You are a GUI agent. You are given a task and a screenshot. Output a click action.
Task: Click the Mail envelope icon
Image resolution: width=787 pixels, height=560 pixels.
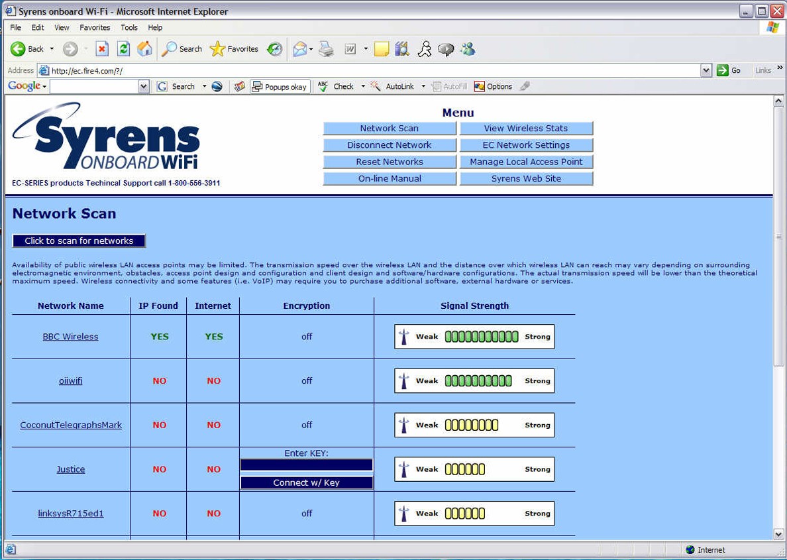click(300, 49)
